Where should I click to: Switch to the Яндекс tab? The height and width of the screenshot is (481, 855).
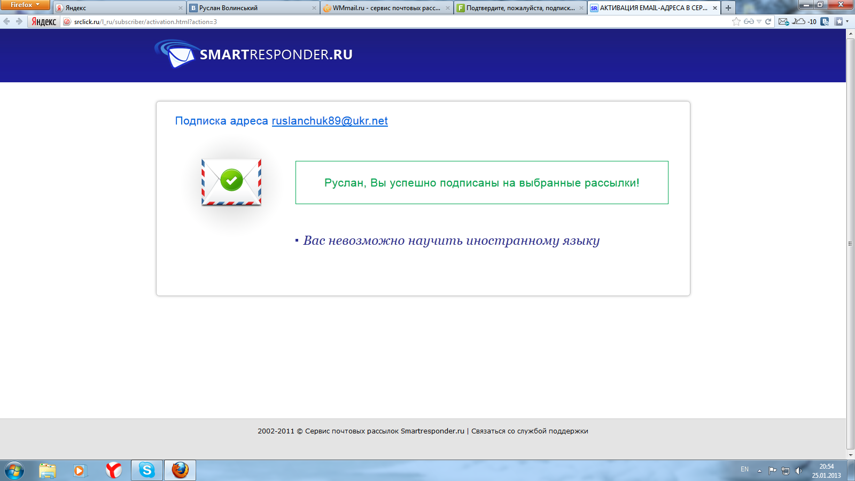(x=120, y=8)
